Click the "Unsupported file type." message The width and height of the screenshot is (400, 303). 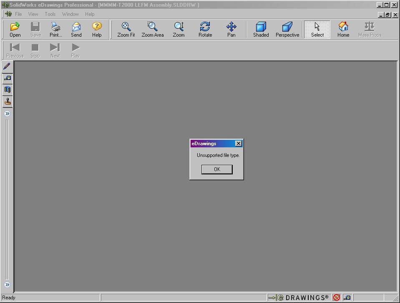click(x=218, y=155)
